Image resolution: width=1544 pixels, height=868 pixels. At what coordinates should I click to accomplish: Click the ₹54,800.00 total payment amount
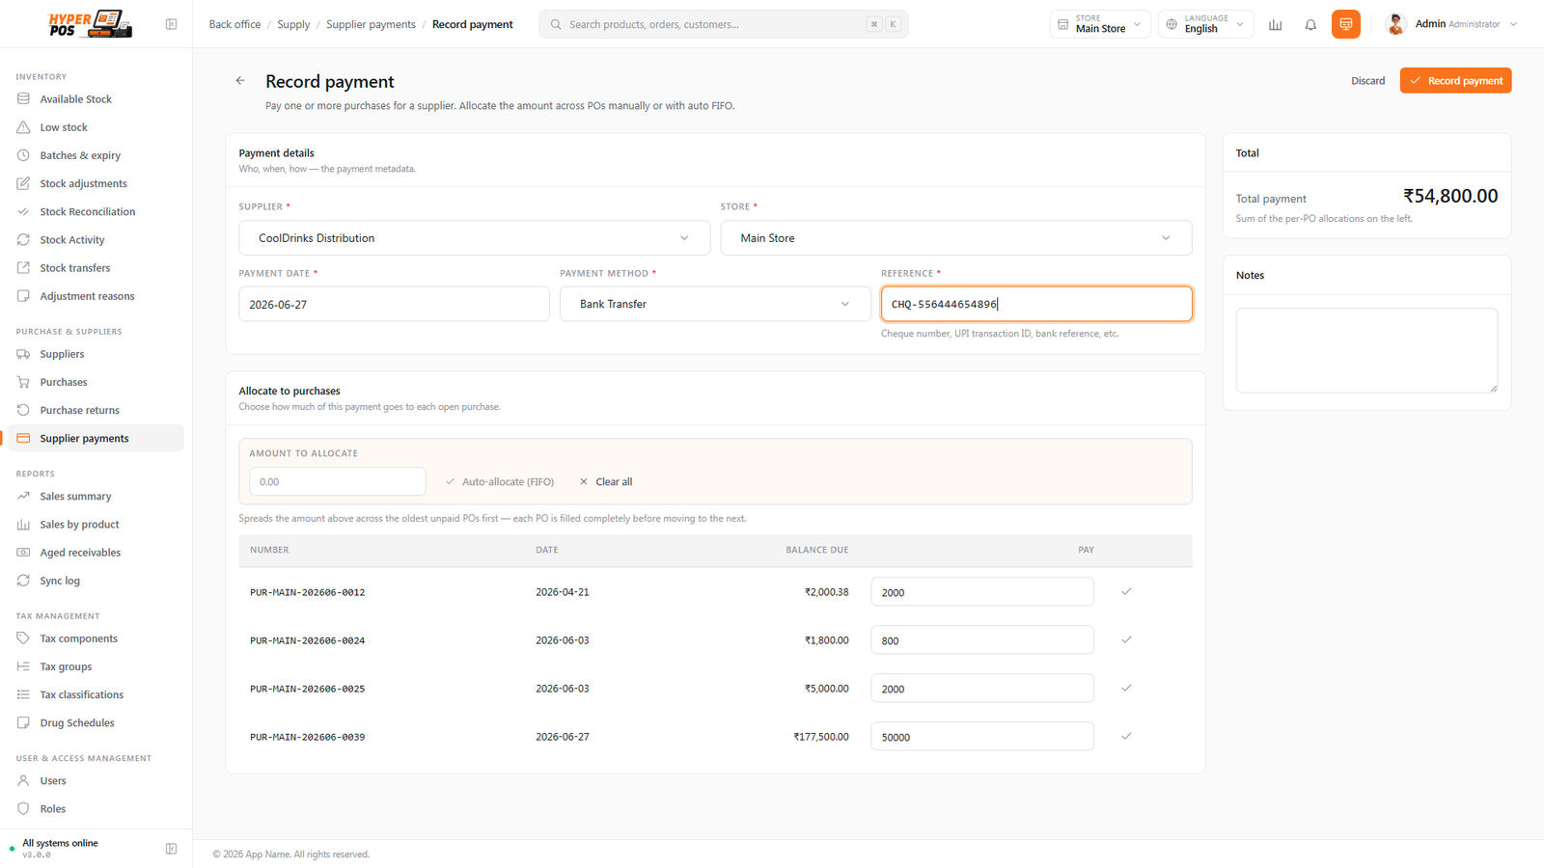click(1450, 196)
